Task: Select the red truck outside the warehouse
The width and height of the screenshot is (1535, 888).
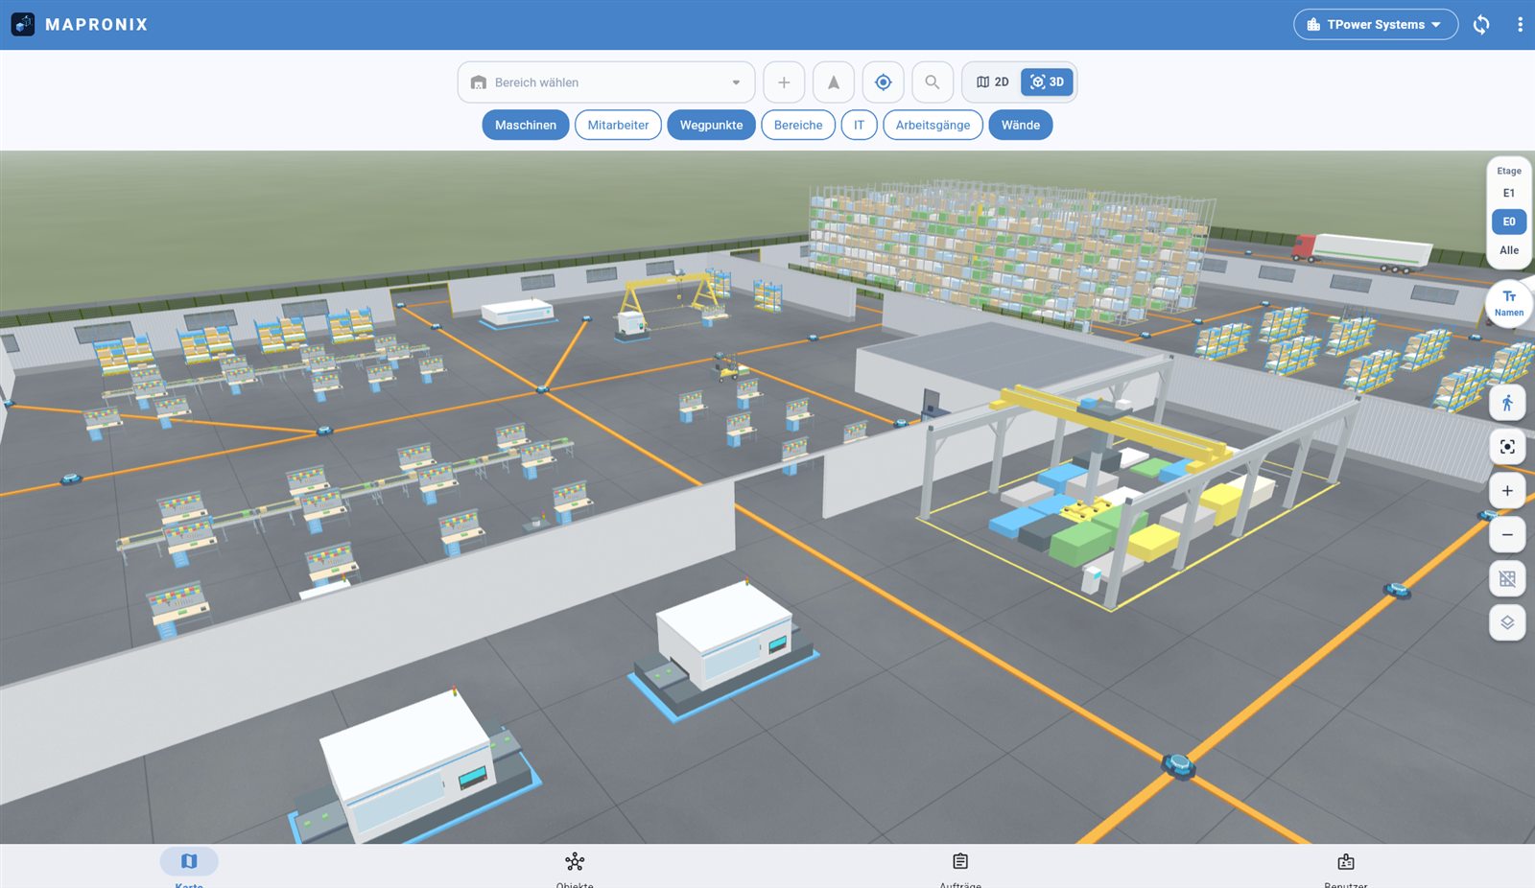Action: coord(1361,252)
